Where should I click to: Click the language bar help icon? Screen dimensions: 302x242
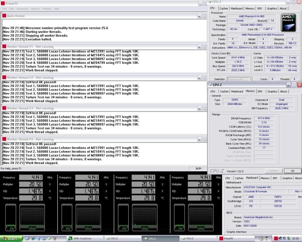tap(261, 238)
